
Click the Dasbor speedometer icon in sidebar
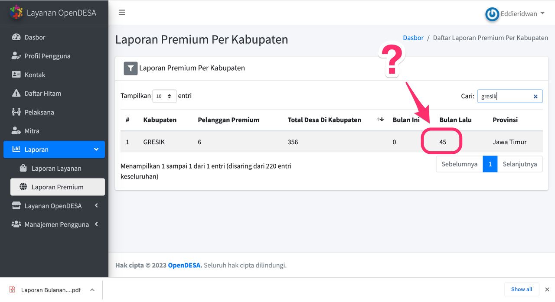point(16,37)
